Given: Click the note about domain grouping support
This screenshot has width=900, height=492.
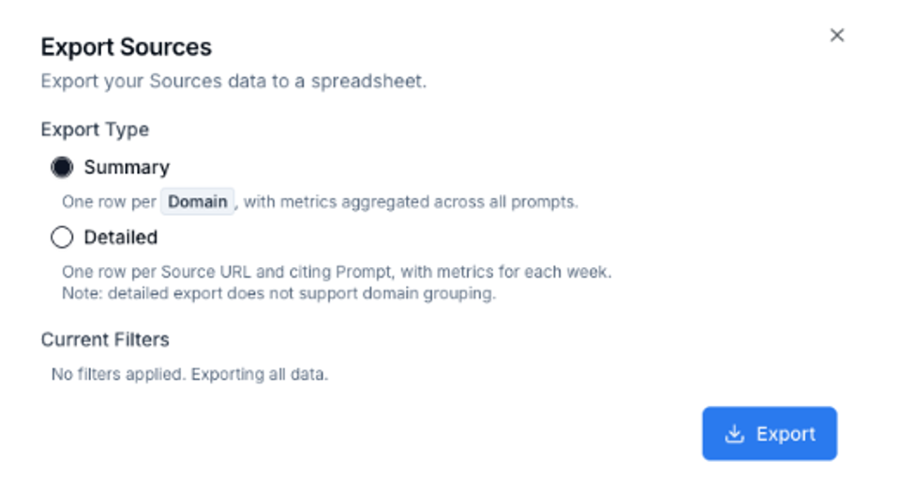Looking at the screenshot, I should point(279,293).
